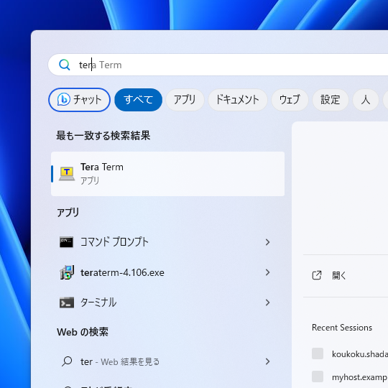Viewport: 388px width, 388px height.
Task: Click ter - Web 結果を見る text
Action: (x=120, y=361)
